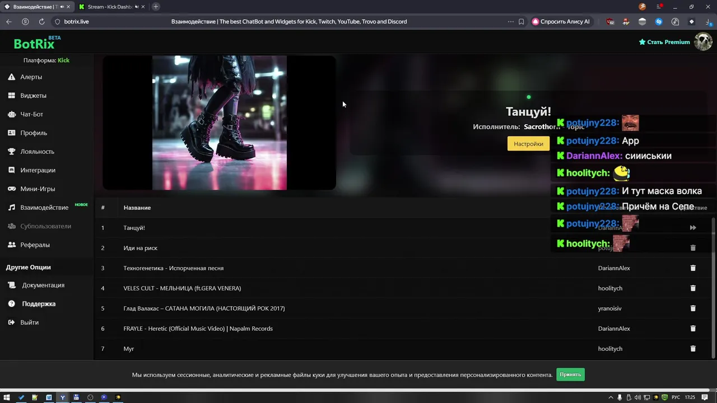Click the Стать Premium link
717x403 pixels.
click(664, 42)
